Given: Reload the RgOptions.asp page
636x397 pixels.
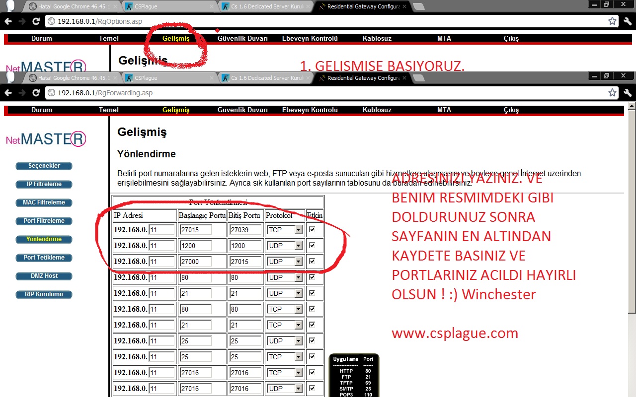Looking at the screenshot, I should 36,21.
